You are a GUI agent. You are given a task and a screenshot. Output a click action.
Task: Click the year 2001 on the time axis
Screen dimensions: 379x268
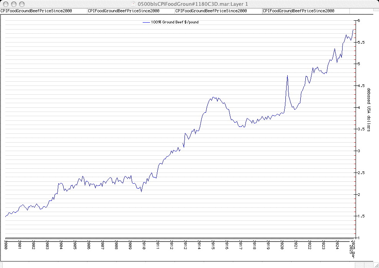click(20, 245)
